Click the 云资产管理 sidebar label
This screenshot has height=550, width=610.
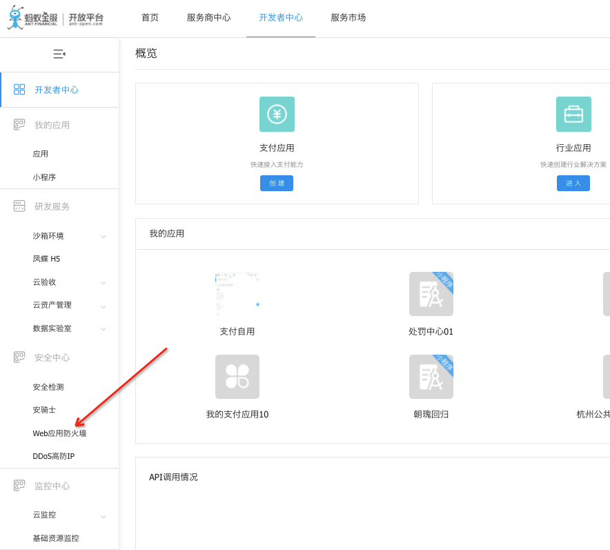pos(52,305)
